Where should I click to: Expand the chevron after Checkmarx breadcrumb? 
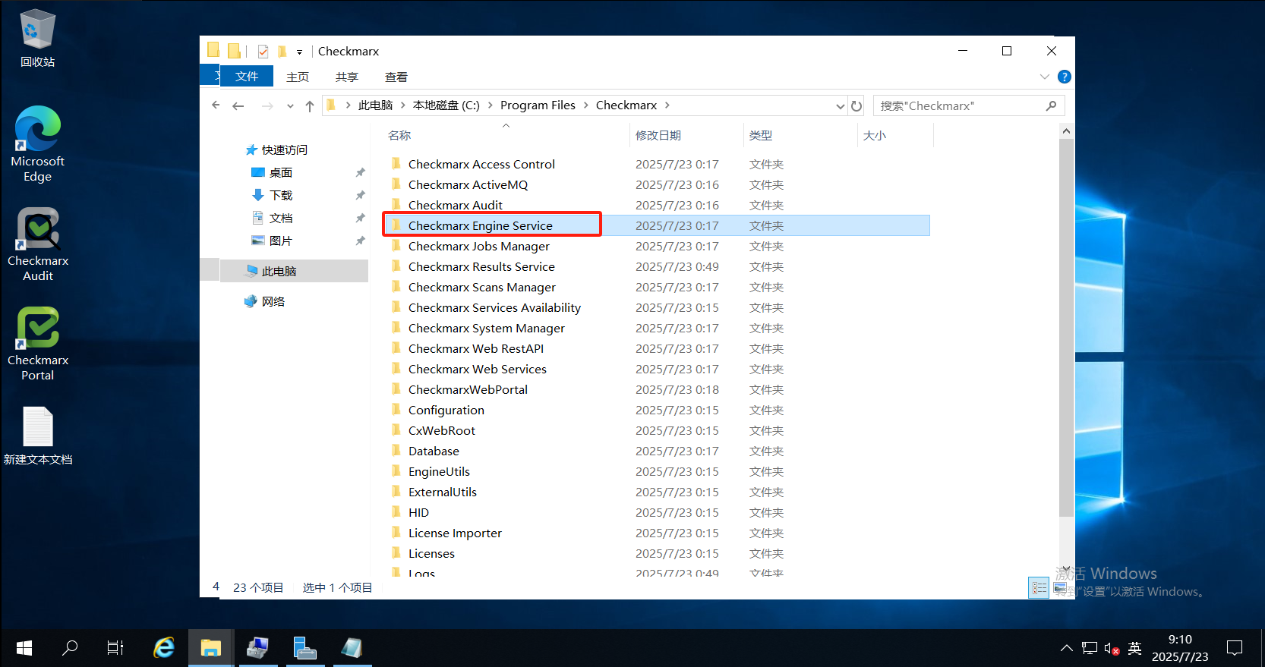click(667, 105)
